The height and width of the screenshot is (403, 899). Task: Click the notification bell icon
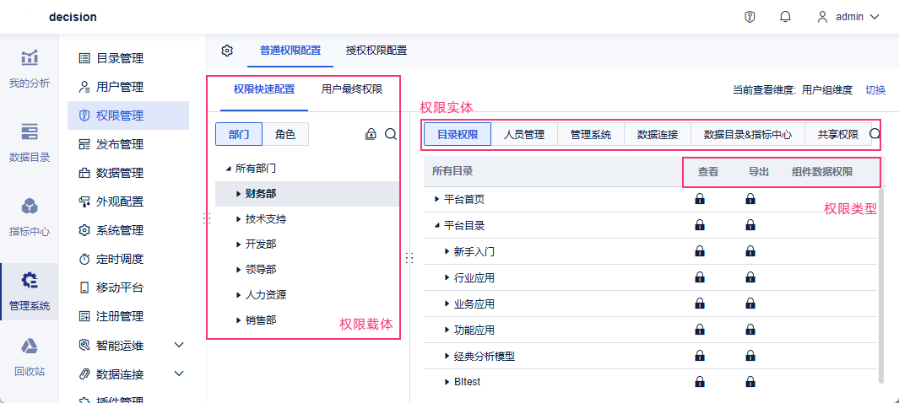point(786,17)
